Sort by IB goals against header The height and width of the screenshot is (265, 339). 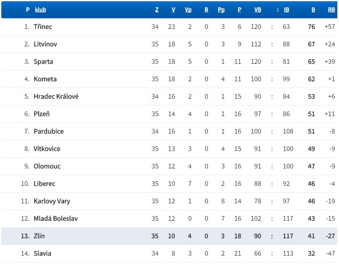(286, 9)
